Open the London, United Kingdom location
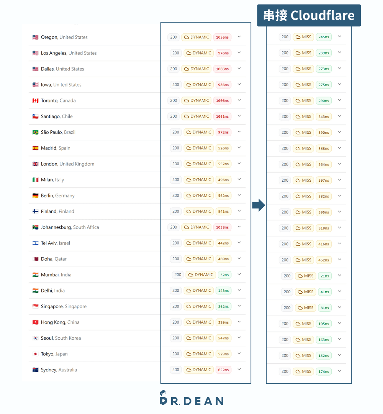 67,164
